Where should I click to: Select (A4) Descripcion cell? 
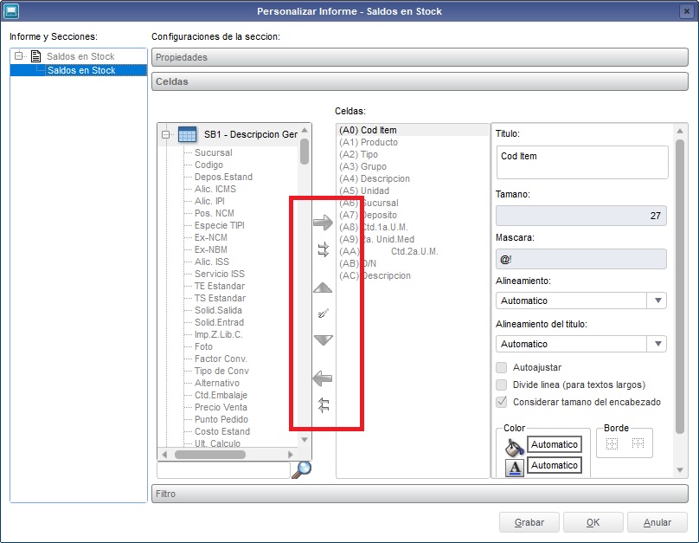coord(375,178)
